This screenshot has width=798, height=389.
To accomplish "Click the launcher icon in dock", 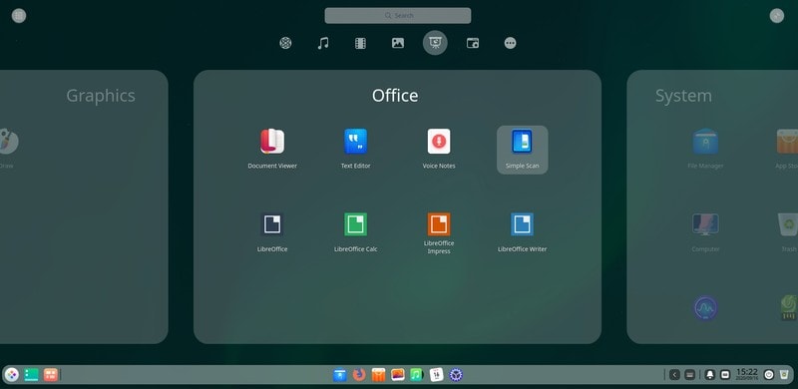I will click(x=12, y=375).
